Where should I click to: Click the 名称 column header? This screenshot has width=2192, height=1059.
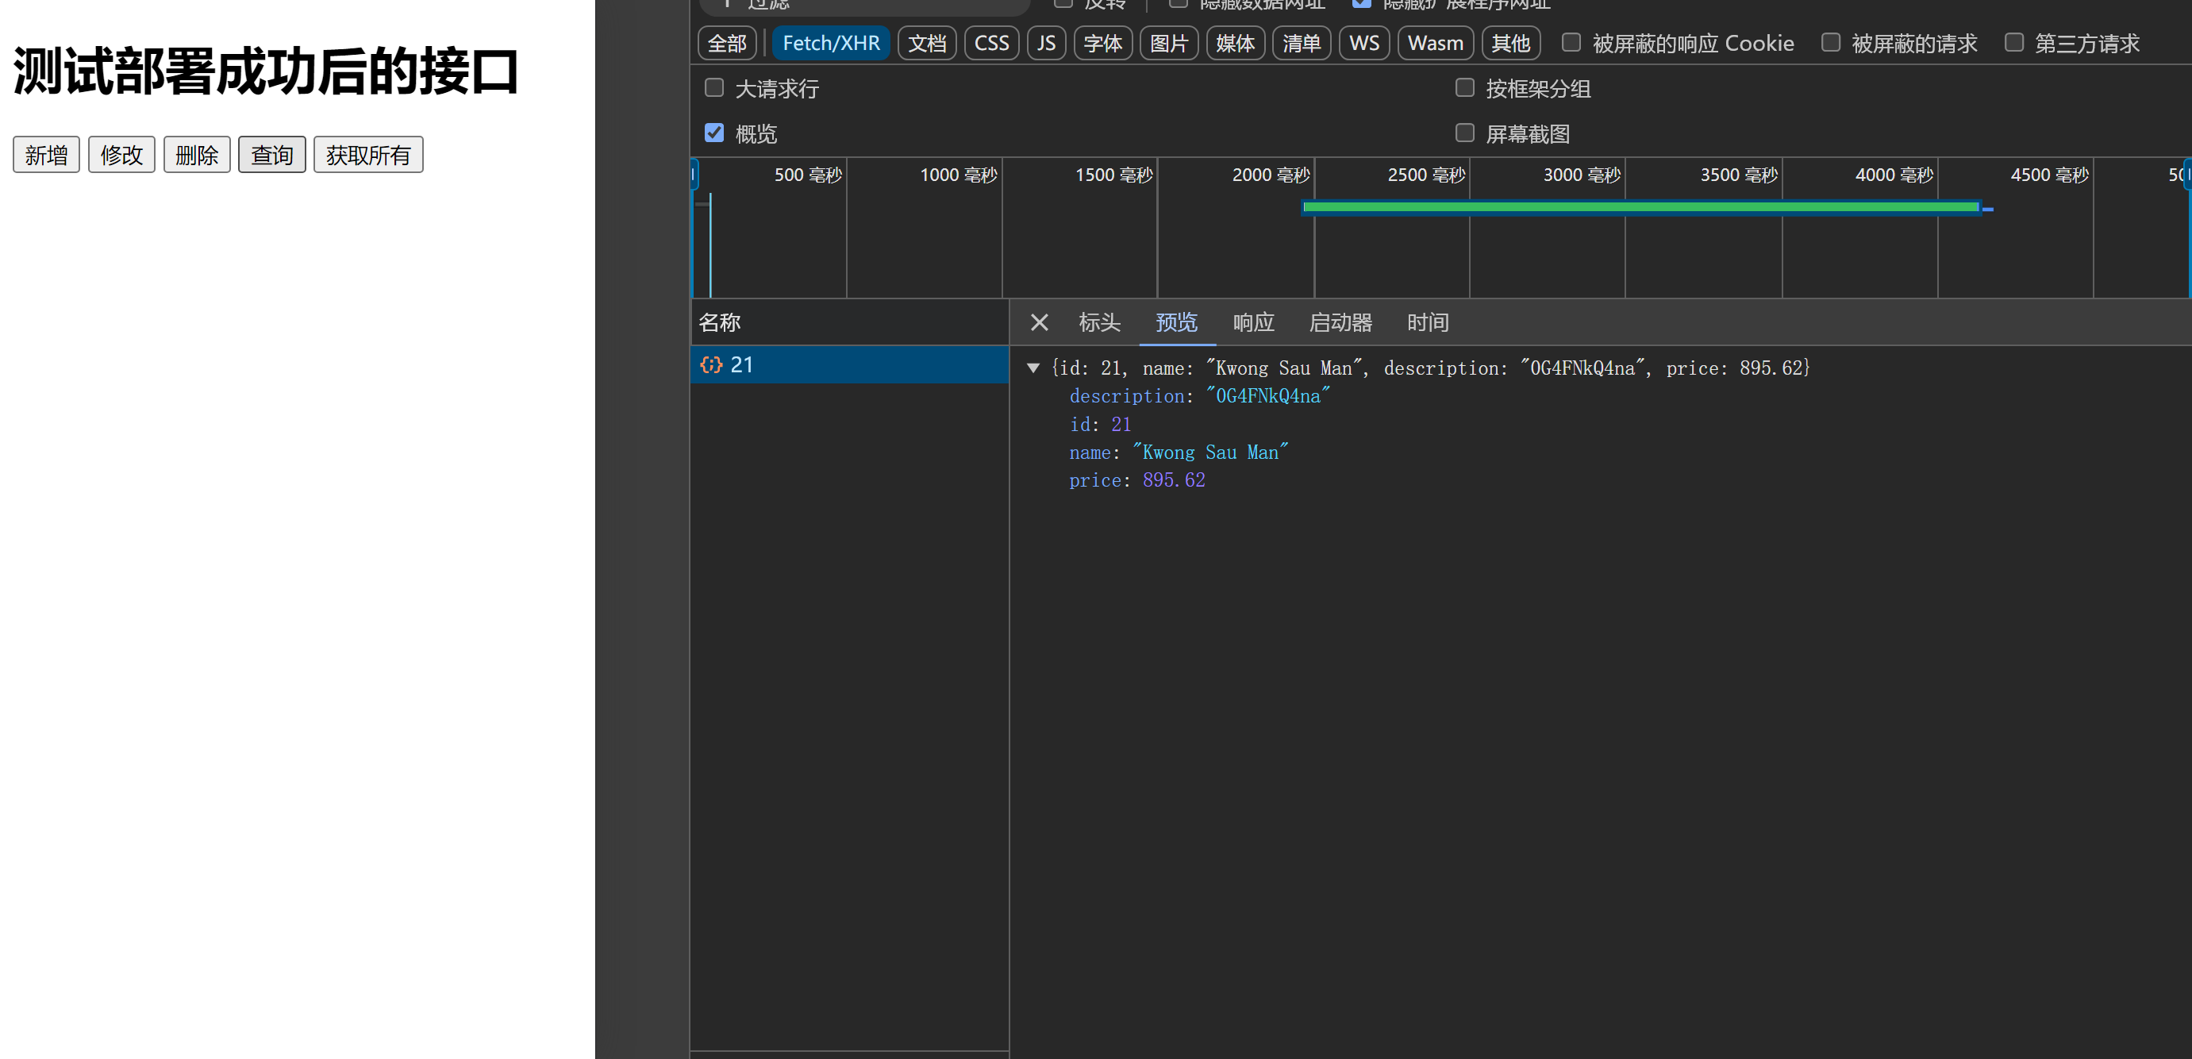pyautogui.click(x=720, y=322)
